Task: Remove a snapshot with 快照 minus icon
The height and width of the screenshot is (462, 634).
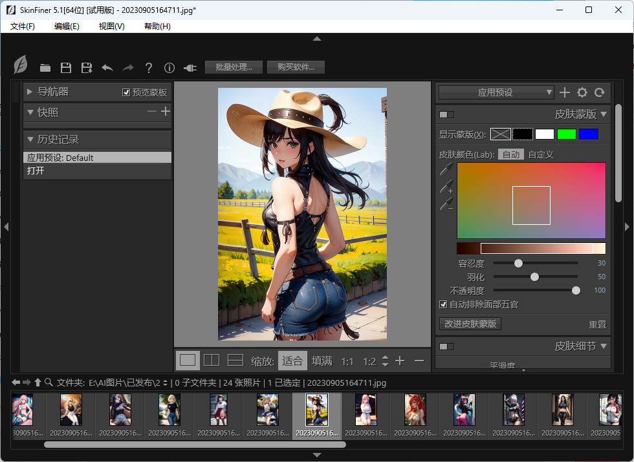Action: pyautogui.click(x=152, y=111)
